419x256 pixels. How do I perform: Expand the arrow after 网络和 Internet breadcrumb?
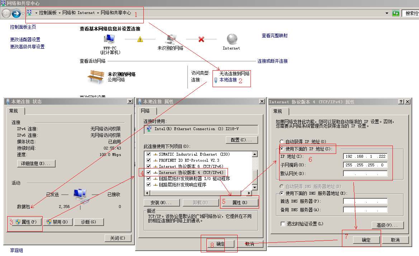click(x=98, y=13)
